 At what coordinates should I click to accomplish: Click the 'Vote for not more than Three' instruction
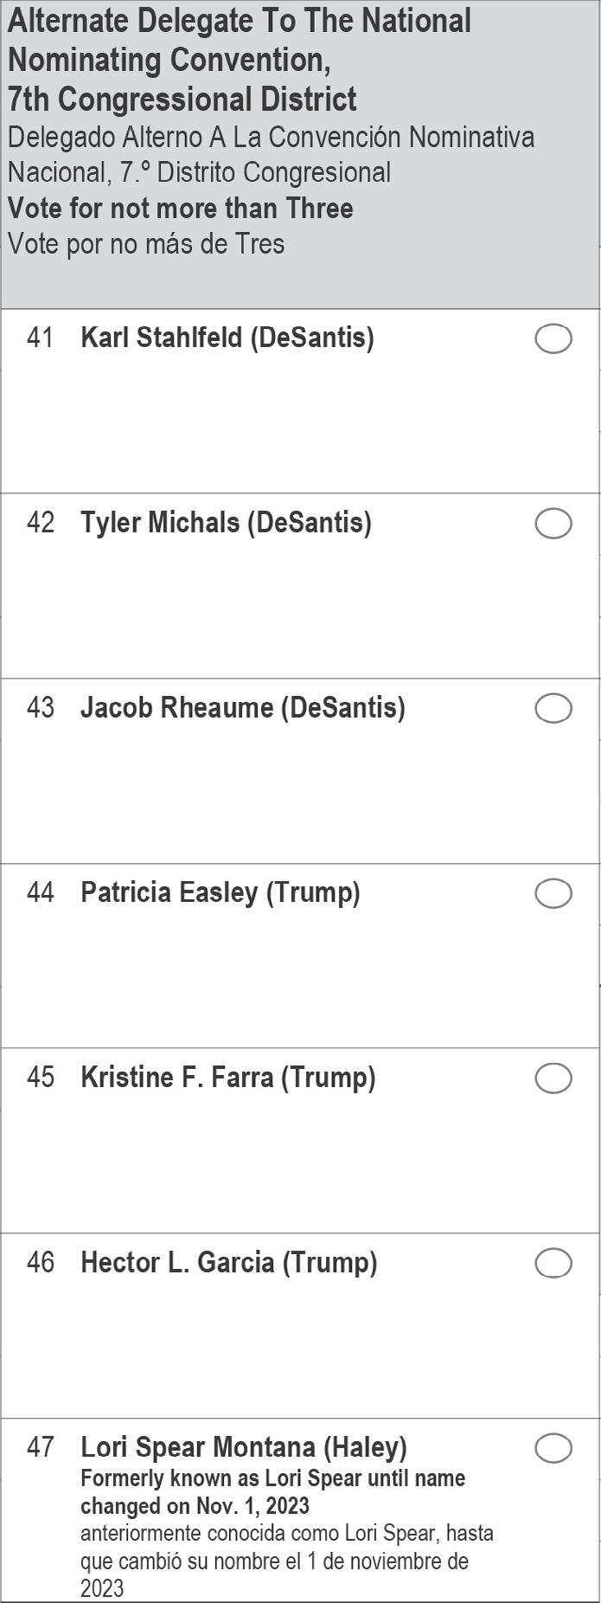coord(181,209)
